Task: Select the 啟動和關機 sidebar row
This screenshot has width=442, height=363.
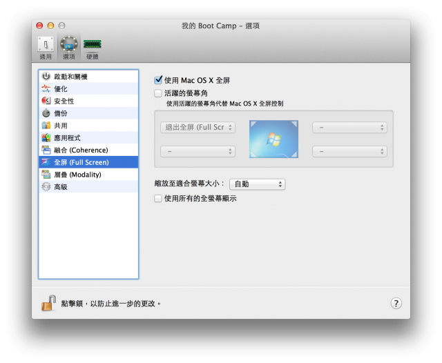Action: tap(88, 77)
